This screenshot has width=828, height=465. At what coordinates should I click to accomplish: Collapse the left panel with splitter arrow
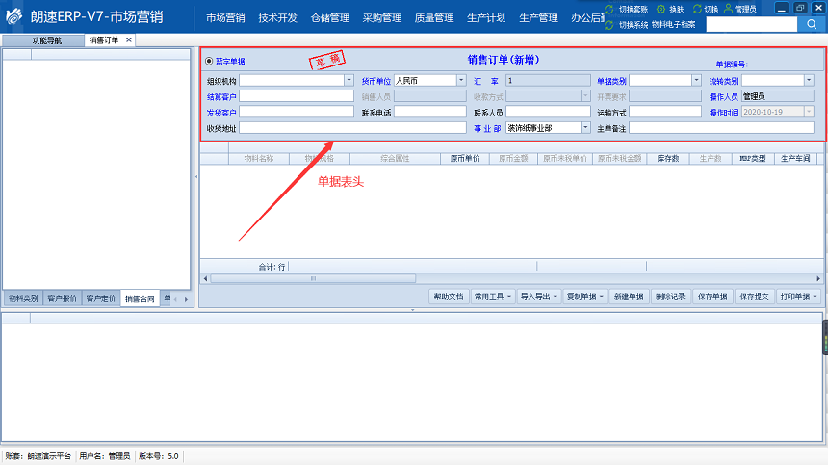coord(195,177)
